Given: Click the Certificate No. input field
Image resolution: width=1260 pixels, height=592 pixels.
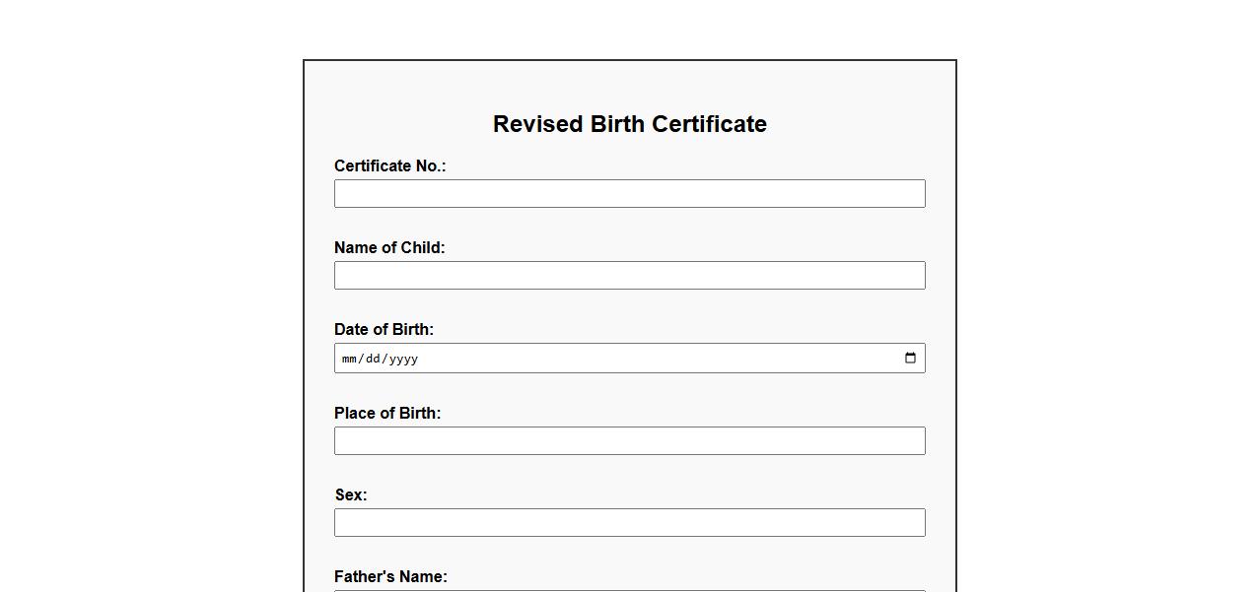Looking at the screenshot, I should point(629,194).
